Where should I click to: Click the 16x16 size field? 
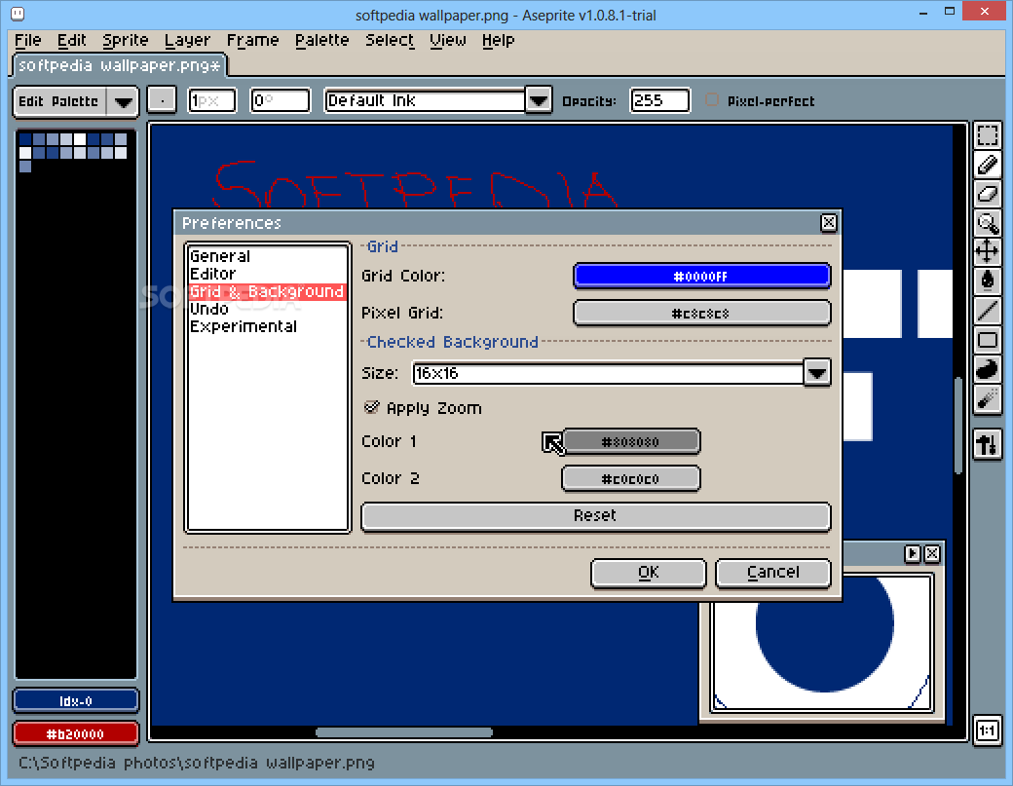click(609, 373)
